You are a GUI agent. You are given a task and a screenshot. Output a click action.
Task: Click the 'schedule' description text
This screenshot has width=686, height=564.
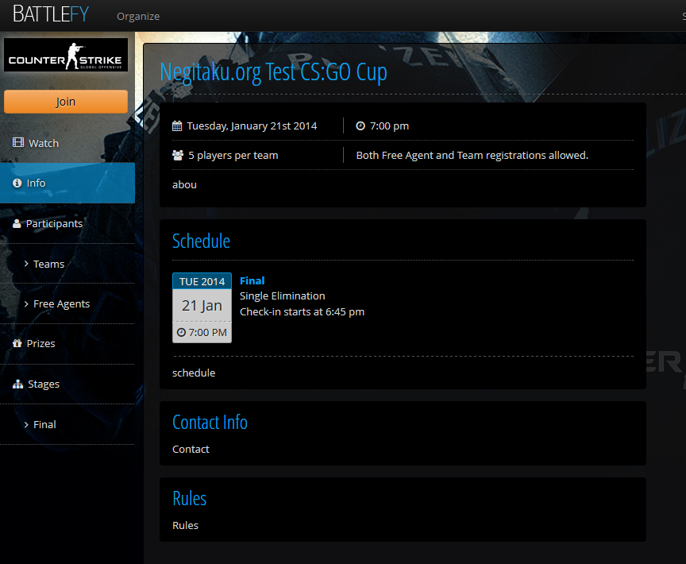[194, 373]
